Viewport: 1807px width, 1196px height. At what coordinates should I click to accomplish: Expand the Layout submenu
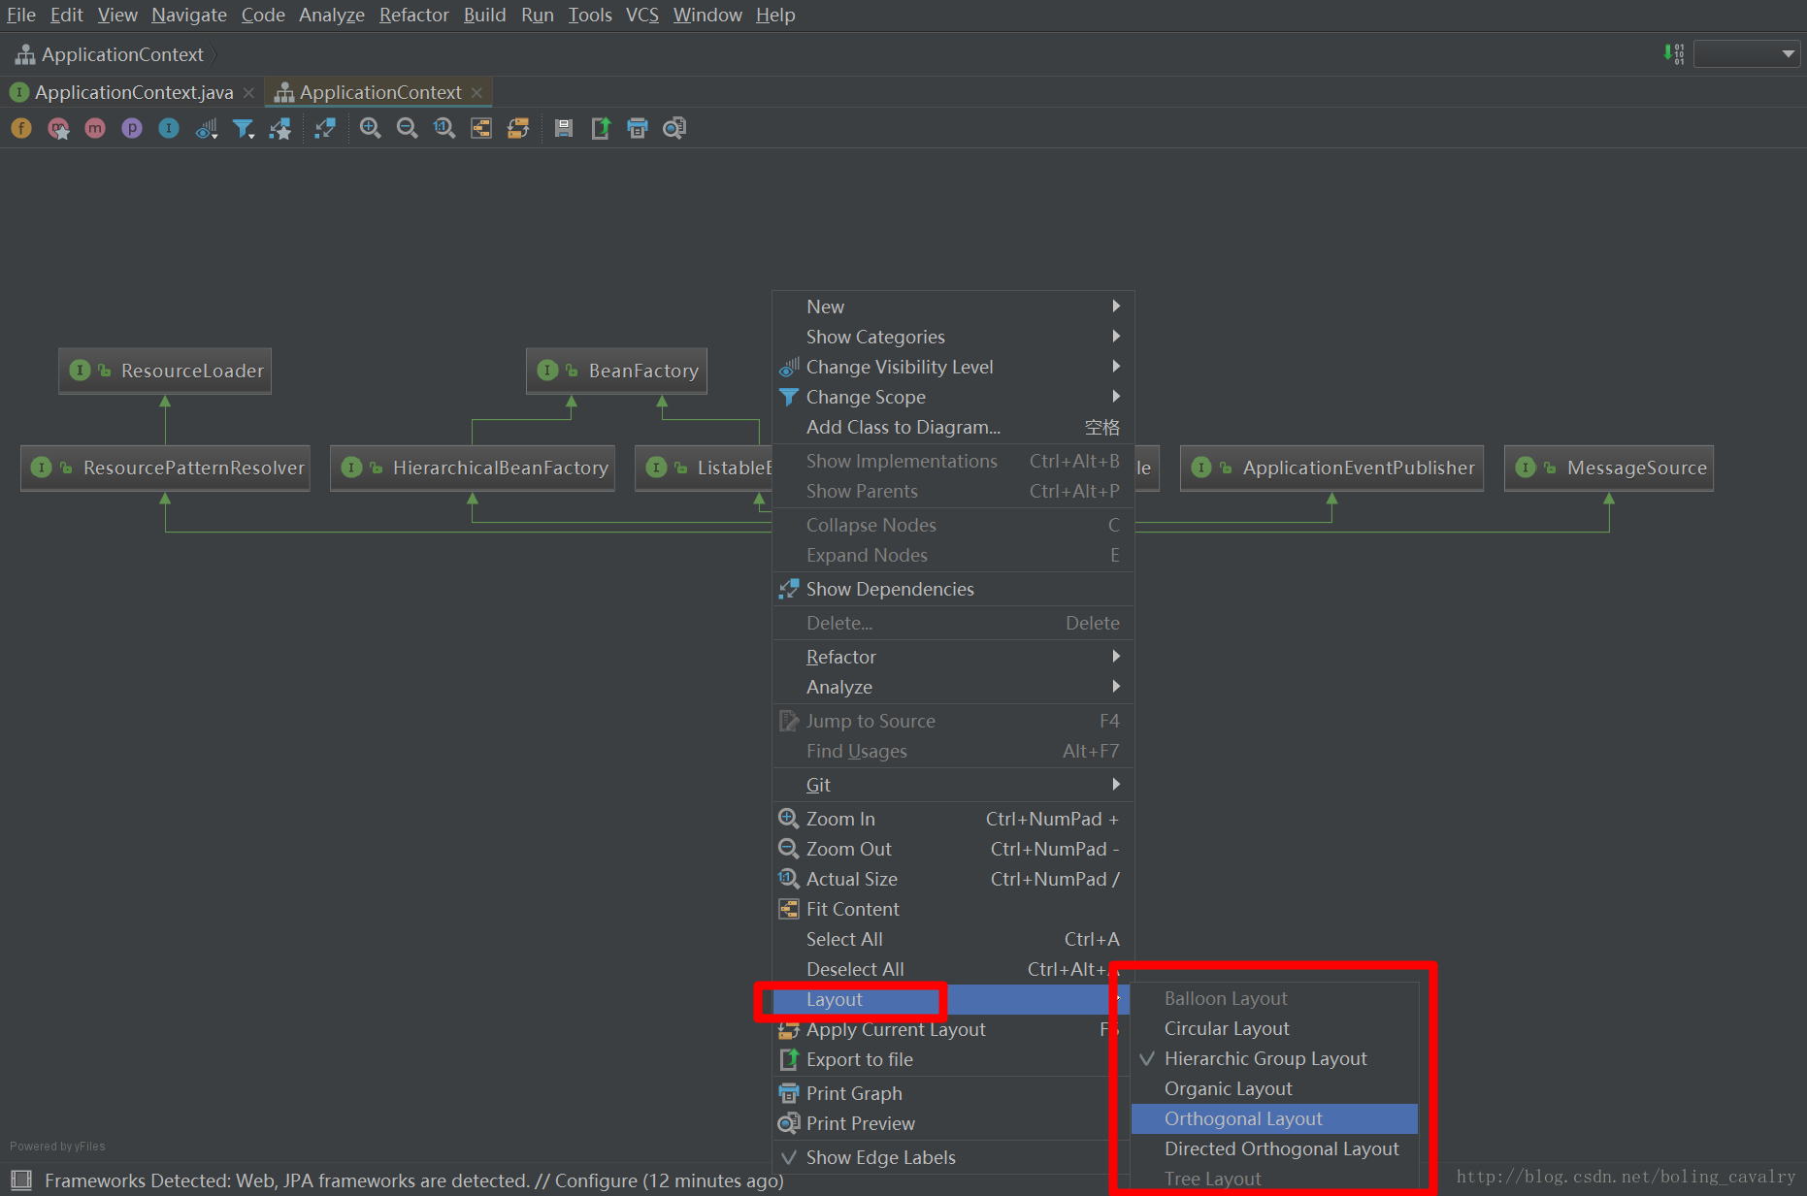coord(953,999)
